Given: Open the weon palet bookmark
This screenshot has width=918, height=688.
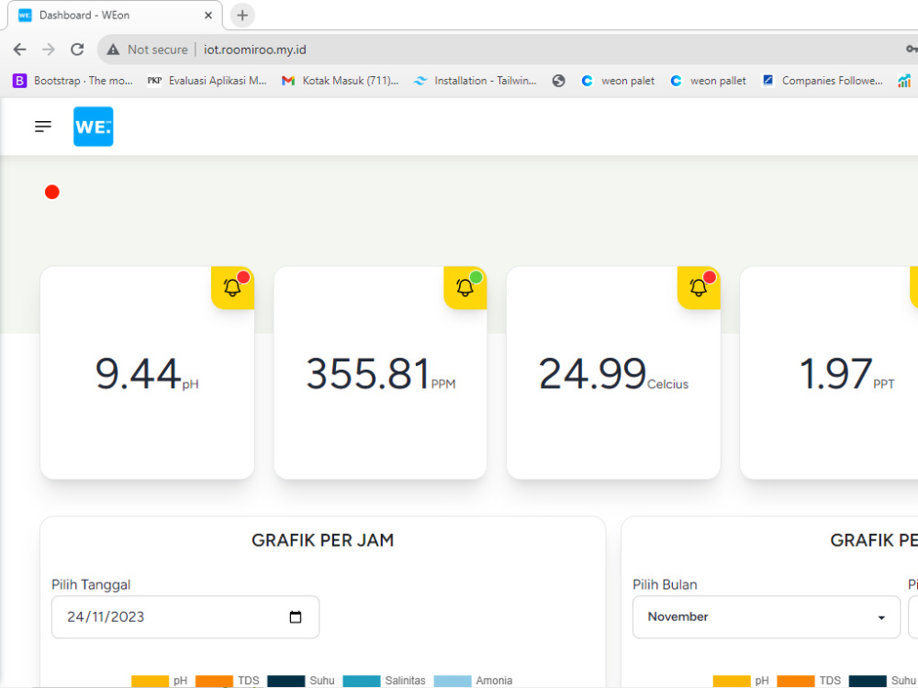Looking at the screenshot, I should click(618, 81).
